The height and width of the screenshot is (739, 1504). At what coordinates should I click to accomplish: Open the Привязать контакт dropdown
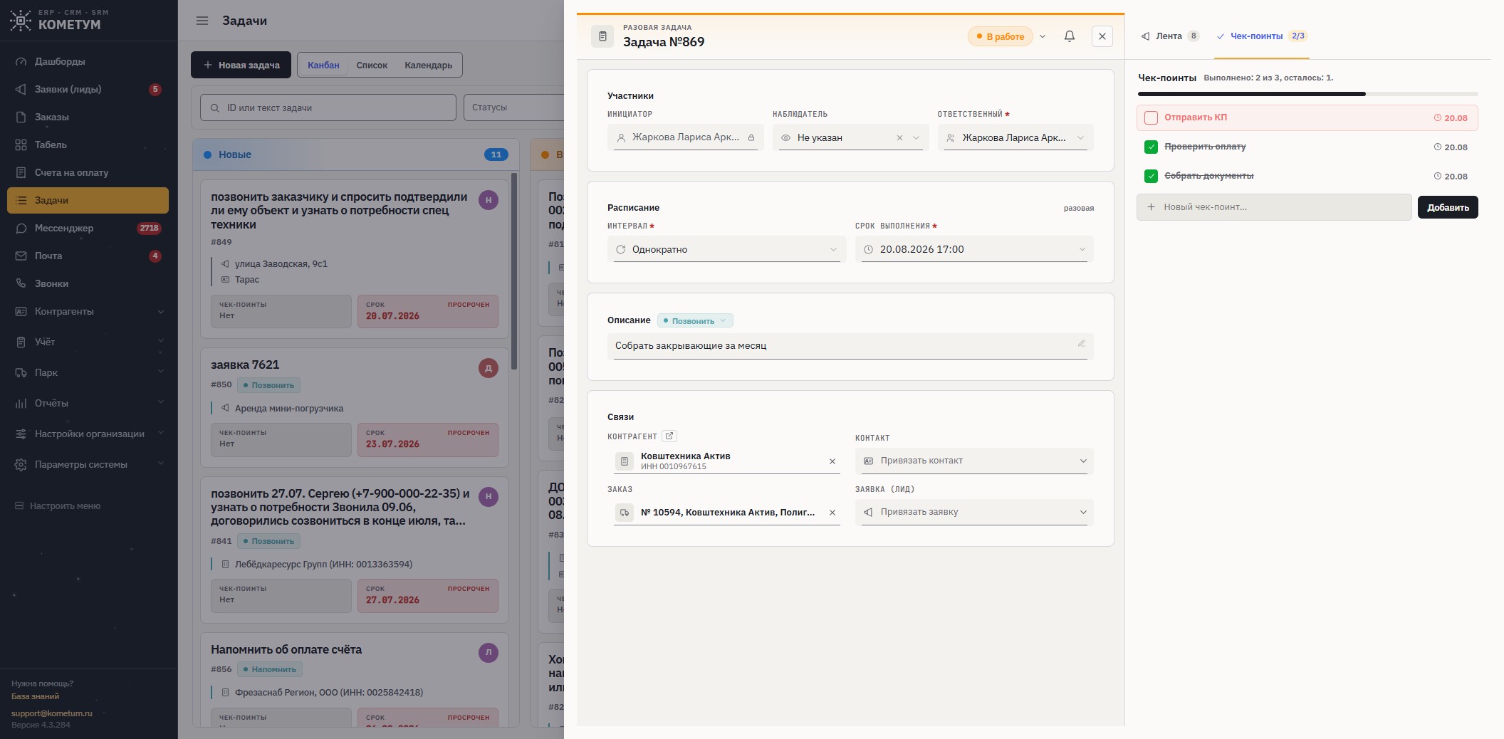click(x=974, y=461)
